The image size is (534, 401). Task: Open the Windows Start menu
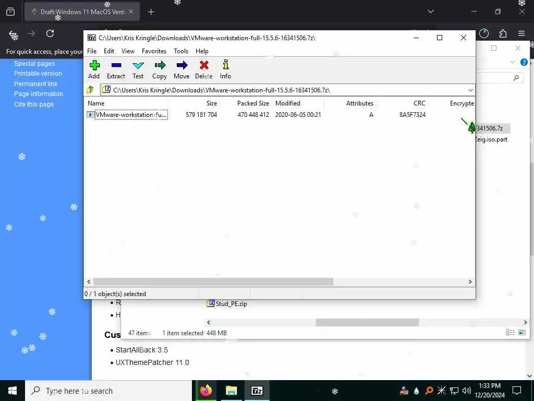[13, 391]
